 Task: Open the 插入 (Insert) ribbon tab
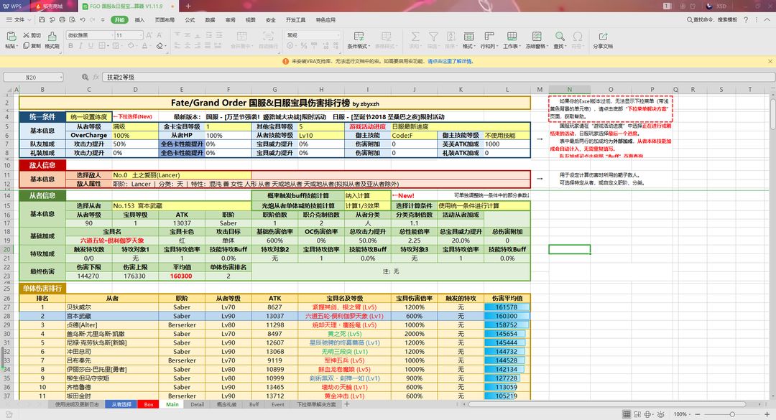tap(139, 20)
